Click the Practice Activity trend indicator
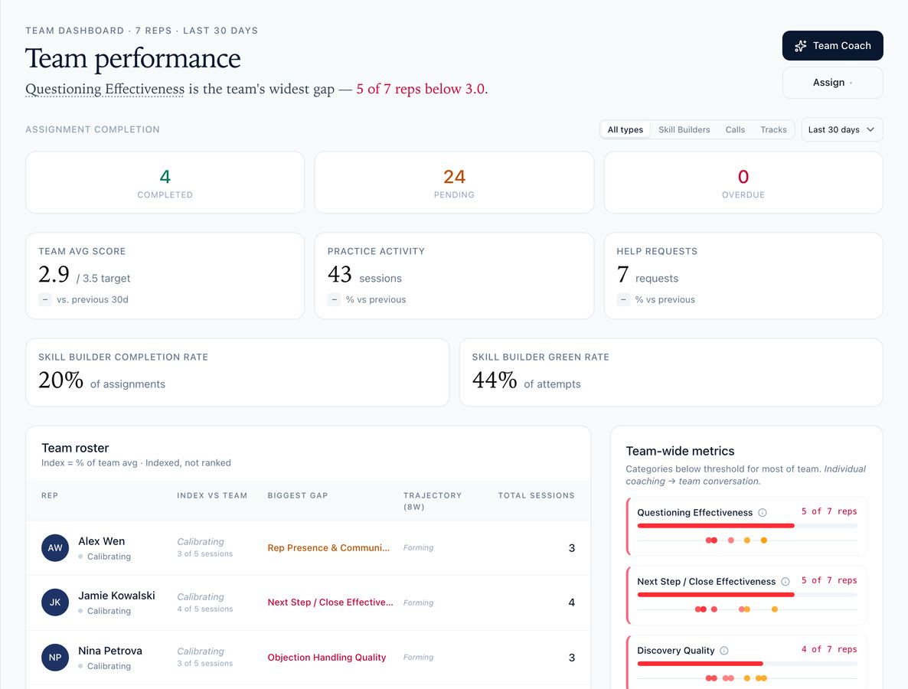Screen dimensions: 908x689 (x=334, y=299)
